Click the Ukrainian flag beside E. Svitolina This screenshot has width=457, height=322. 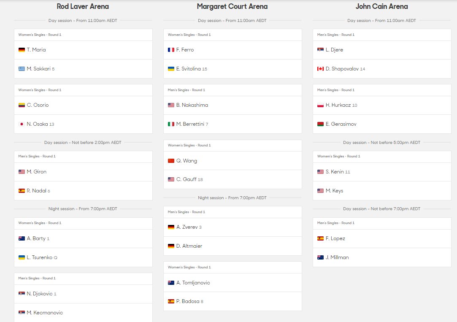coord(171,69)
